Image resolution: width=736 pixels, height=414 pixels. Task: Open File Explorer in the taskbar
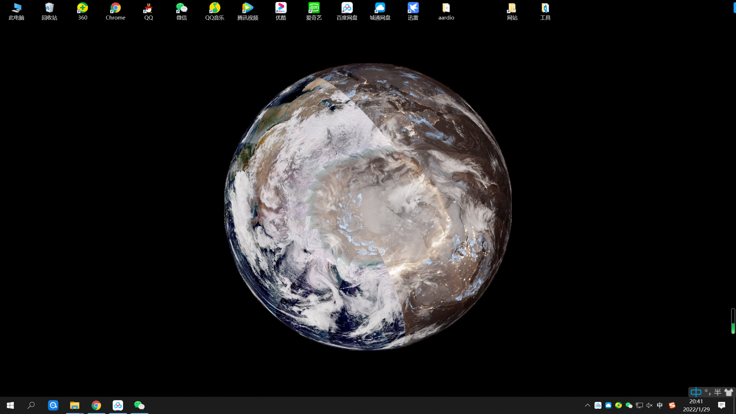(75, 405)
